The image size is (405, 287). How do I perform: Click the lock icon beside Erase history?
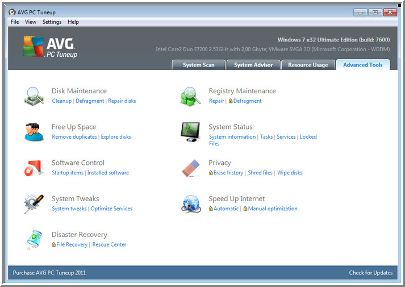211,173
